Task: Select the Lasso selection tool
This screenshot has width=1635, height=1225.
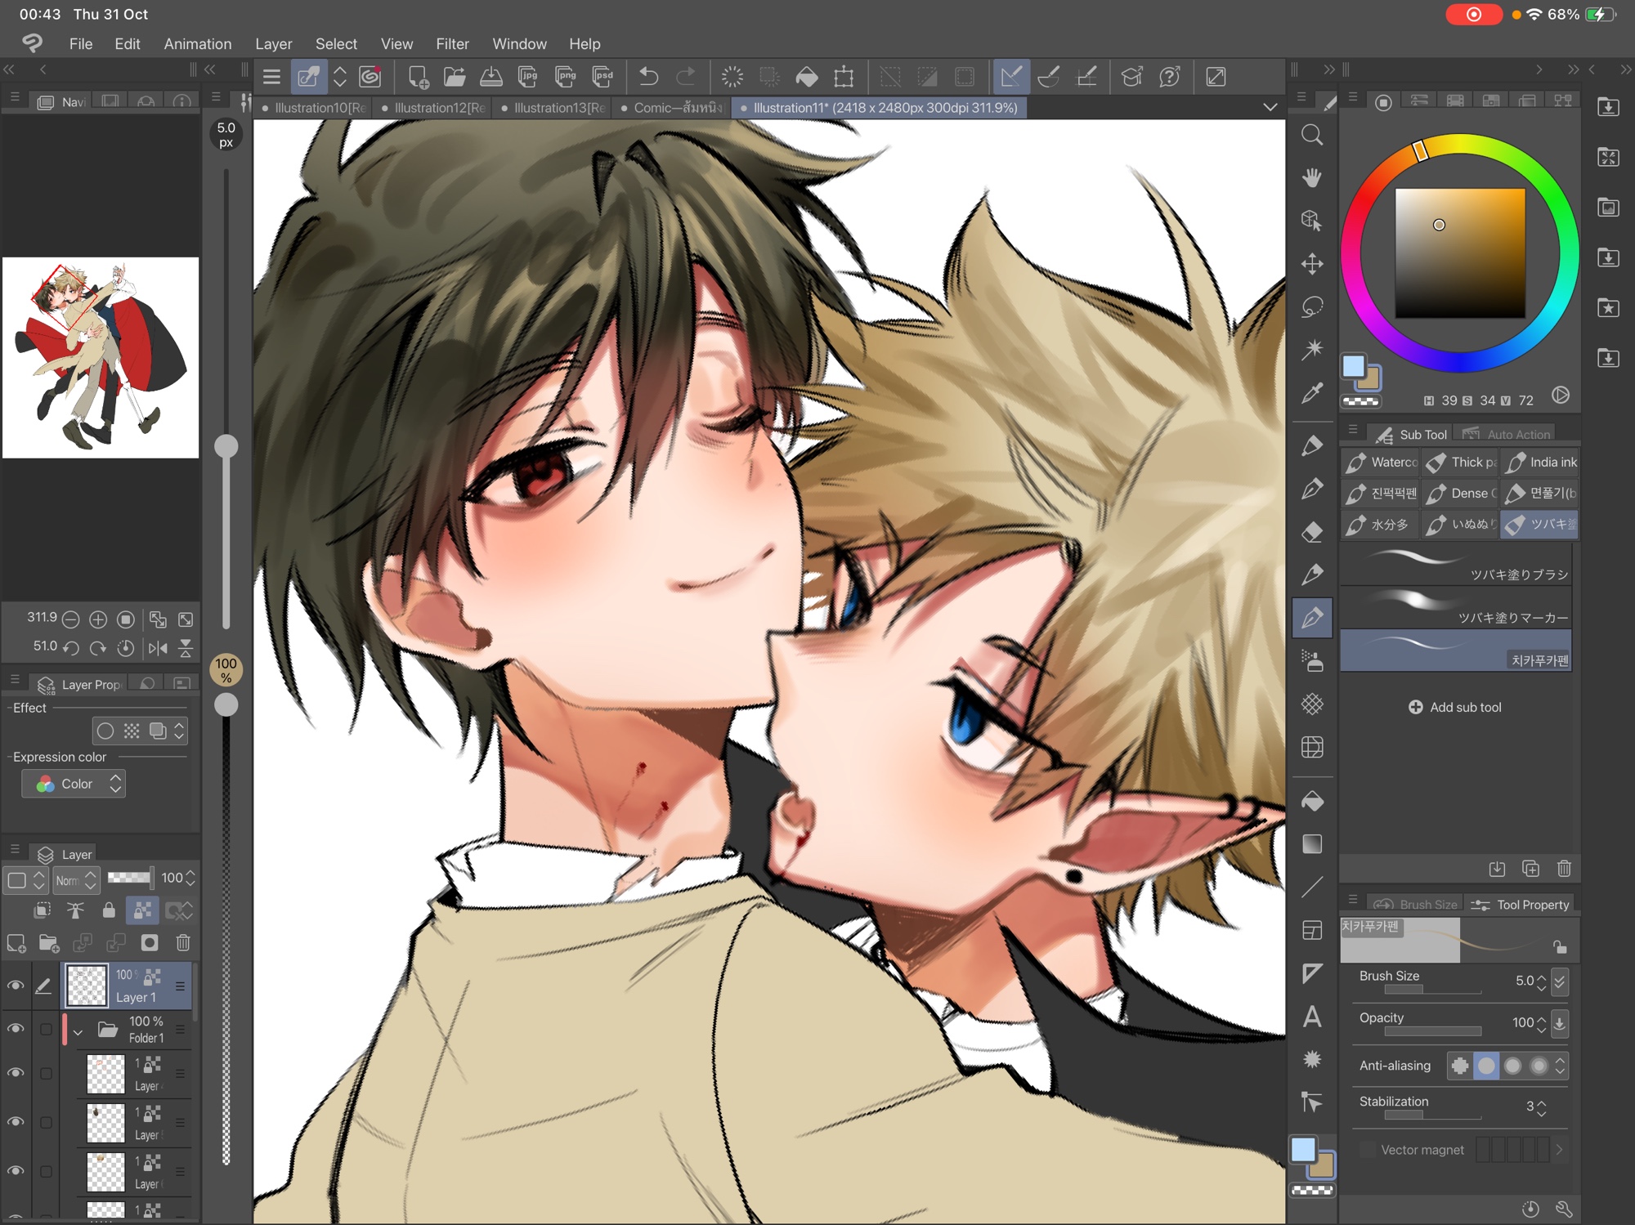Action: pos(1311,306)
